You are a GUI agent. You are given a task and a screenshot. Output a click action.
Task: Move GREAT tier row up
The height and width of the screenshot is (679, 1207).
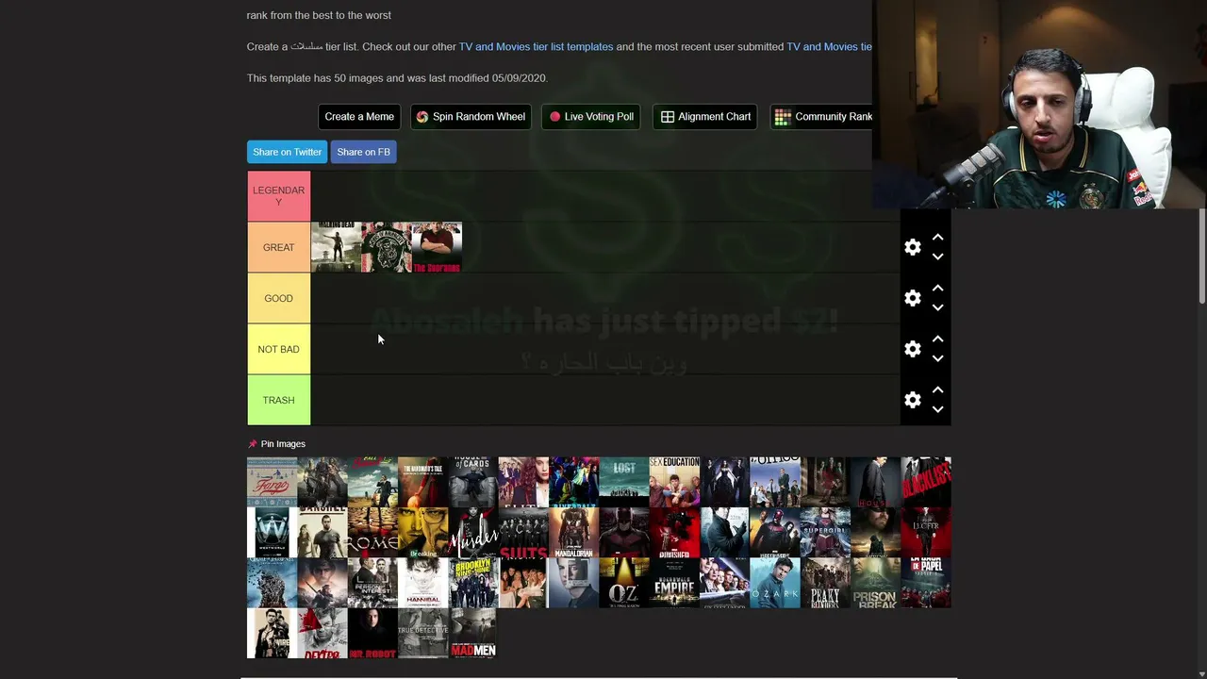pyautogui.click(x=937, y=238)
